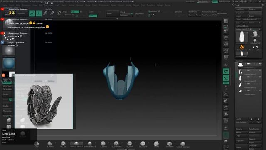Open the main color picker dropdown arrow
This screenshot has height=150, width=266.
coord(7,75)
